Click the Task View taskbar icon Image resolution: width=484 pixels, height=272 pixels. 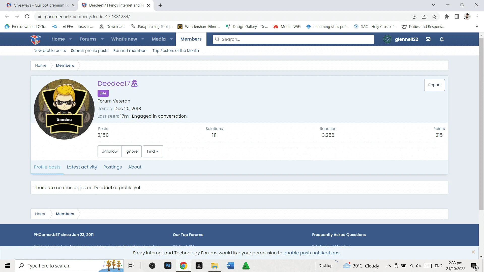(131, 266)
